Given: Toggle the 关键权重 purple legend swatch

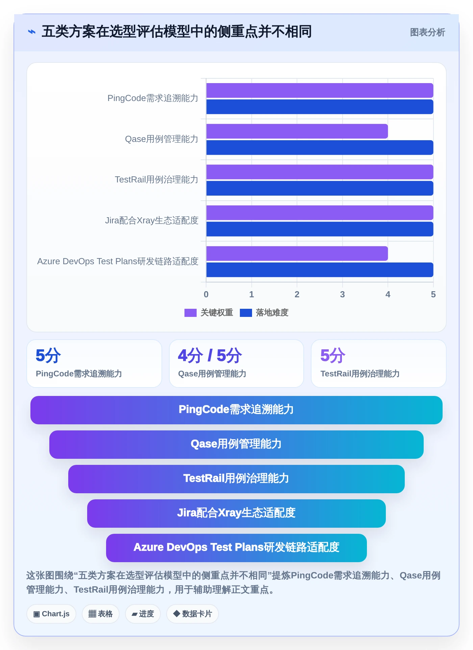Looking at the screenshot, I should click(190, 313).
